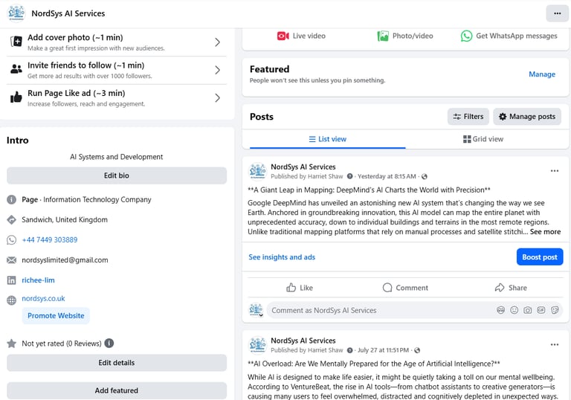Screen dimensions: 571x400
Task: Click the page avatar on Yesterday post
Action: pyautogui.click(x=257, y=171)
